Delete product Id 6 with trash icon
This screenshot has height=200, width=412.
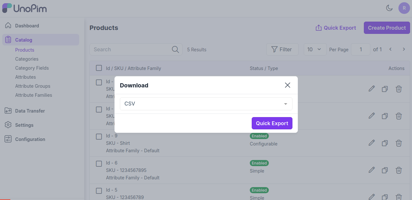point(399,170)
